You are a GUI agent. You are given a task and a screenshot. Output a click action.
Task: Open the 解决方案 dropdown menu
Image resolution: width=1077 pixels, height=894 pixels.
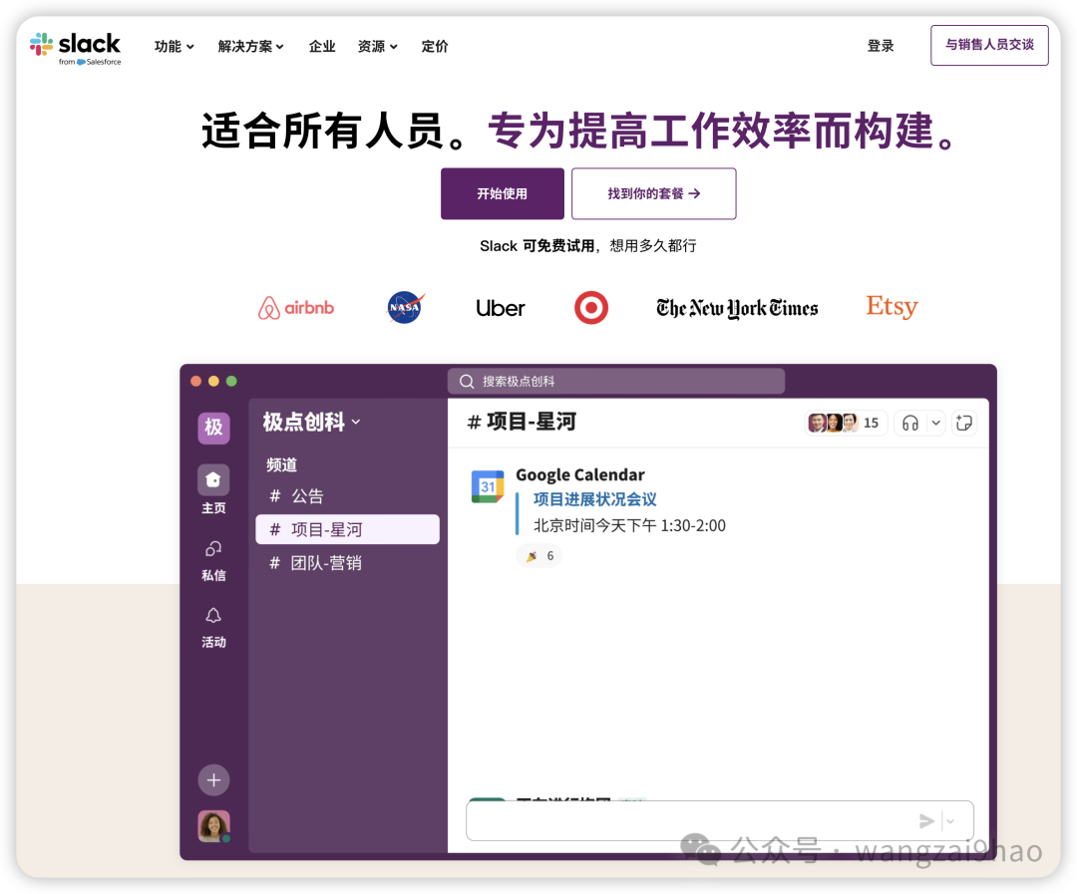tap(250, 46)
